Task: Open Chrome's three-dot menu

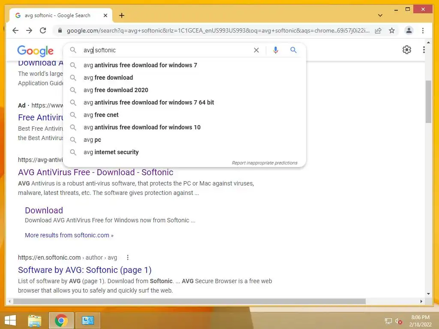Action: pos(423,30)
